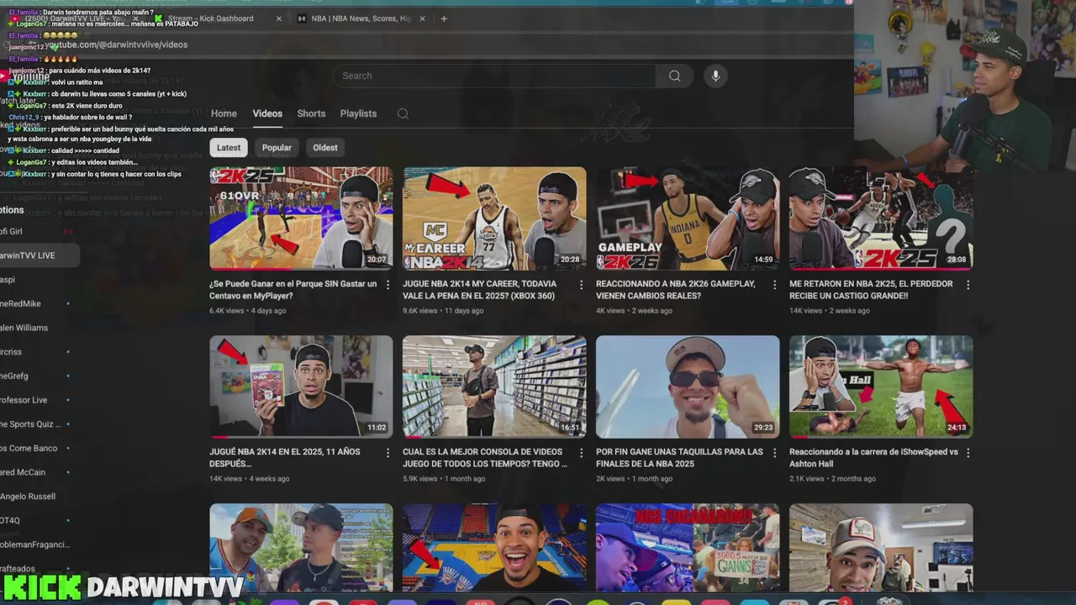Viewport: 1076px width, 605px height.
Task: Click the YouTube search magnifier button
Action: tap(674, 76)
